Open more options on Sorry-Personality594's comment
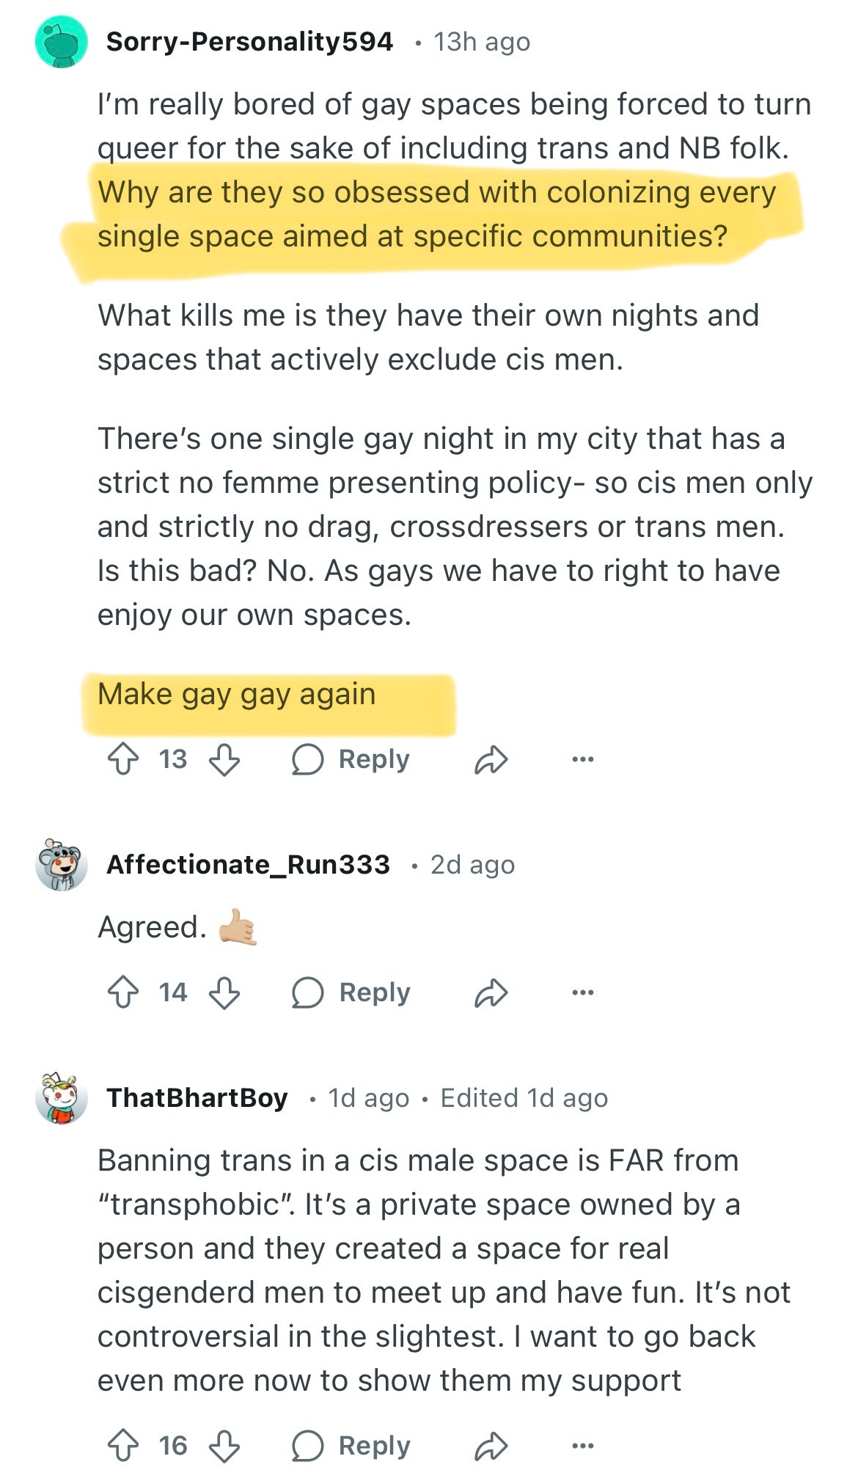Screen dimensions: 858x1470 pyautogui.click(x=582, y=759)
